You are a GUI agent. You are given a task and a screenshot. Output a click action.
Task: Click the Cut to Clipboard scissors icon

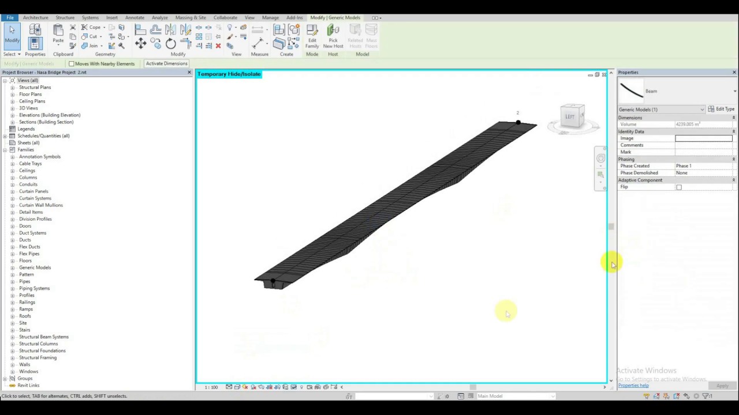pyautogui.click(x=73, y=27)
